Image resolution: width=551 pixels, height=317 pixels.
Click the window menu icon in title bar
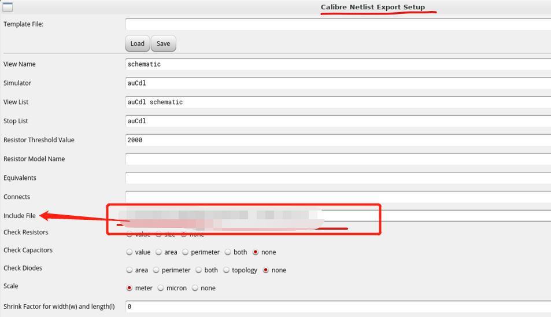(x=8, y=7)
